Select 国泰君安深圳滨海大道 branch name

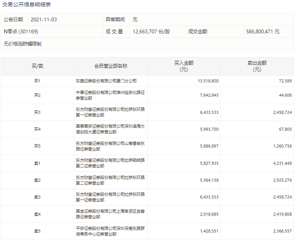coord(110,129)
